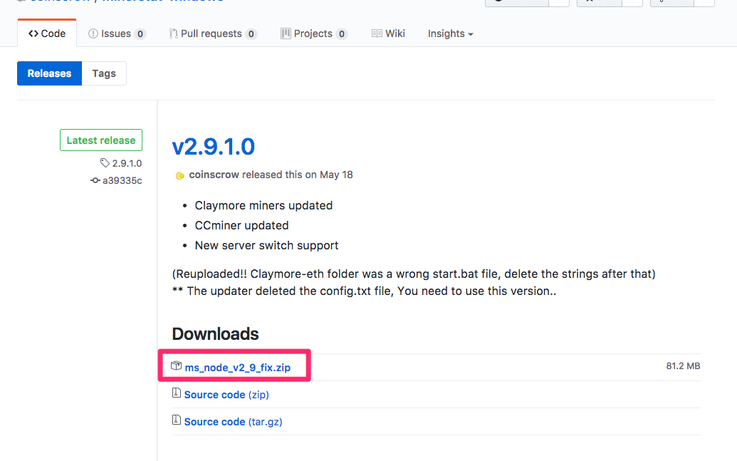The width and height of the screenshot is (737, 461).
Task: Select the Releases button
Action: tap(49, 73)
